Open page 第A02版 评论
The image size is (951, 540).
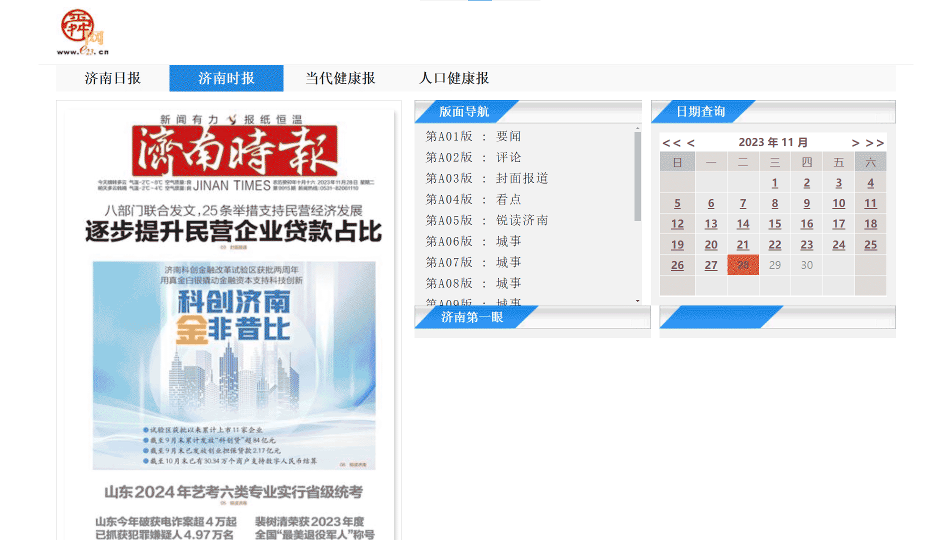tap(473, 157)
